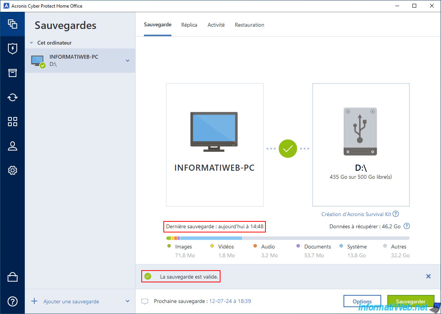The width and height of the screenshot is (441, 314).
Task: Click the computer monitor source icon
Action: coord(214,132)
